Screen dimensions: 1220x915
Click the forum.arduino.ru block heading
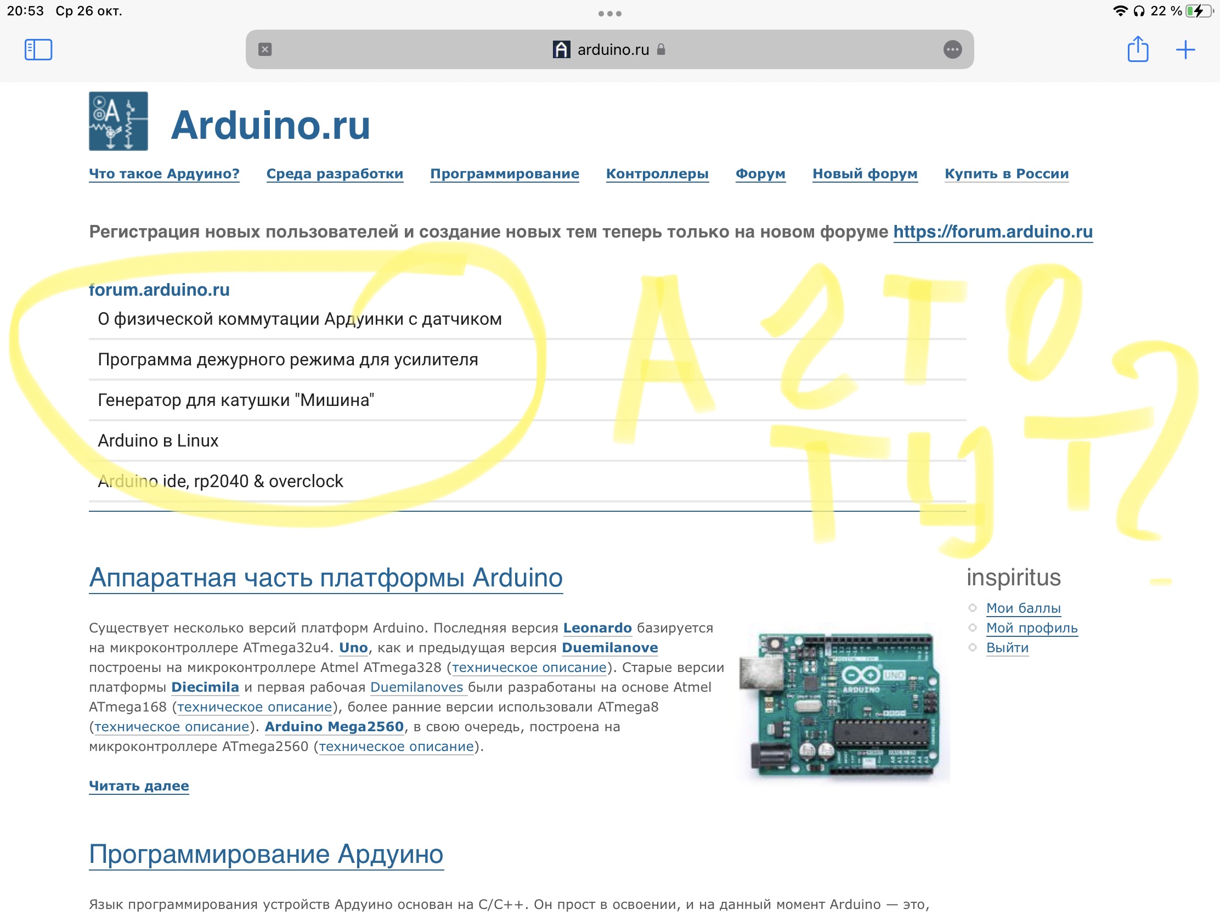[x=160, y=290]
